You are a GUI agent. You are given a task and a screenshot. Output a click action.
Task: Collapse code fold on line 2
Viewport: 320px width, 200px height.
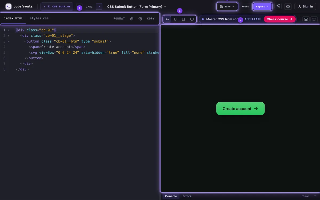(8, 36)
